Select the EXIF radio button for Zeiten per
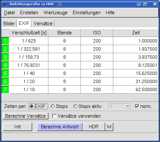 pyautogui.click(x=38, y=106)
